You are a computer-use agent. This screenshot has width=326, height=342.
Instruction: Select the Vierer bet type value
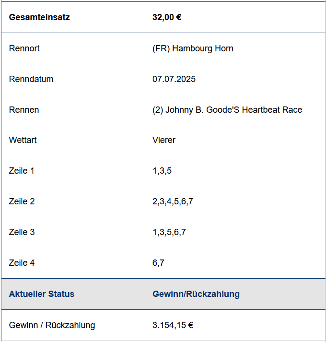[164, 140]
